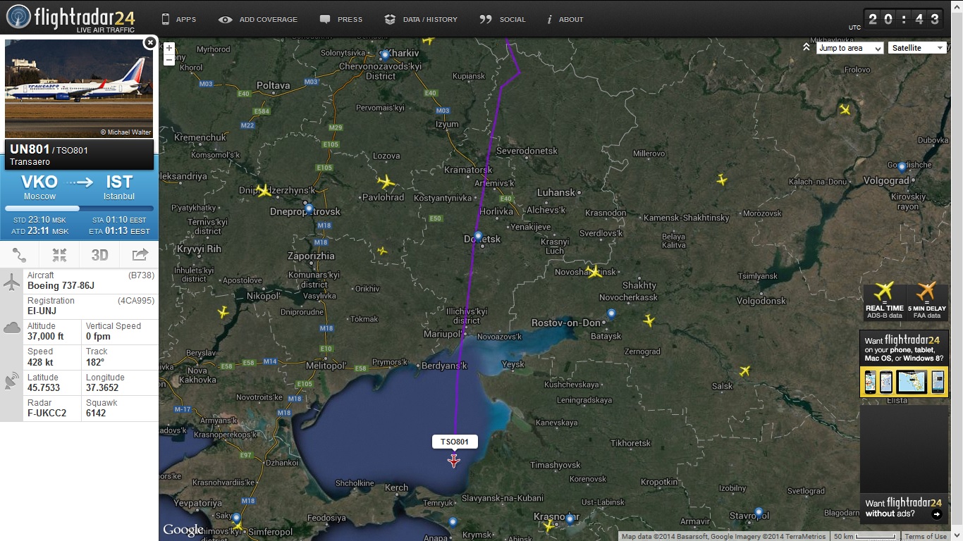The height and width of the screenshot is (541, 963).
Task: Click the Transaero aircraft photo thumbnail
Action: pos(79,89)
